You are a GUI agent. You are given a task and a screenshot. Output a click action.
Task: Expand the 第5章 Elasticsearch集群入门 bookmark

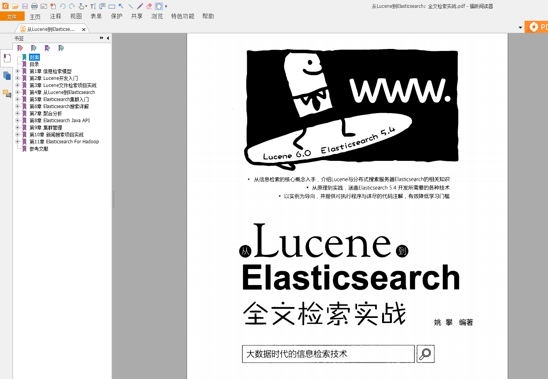(17, 99)
